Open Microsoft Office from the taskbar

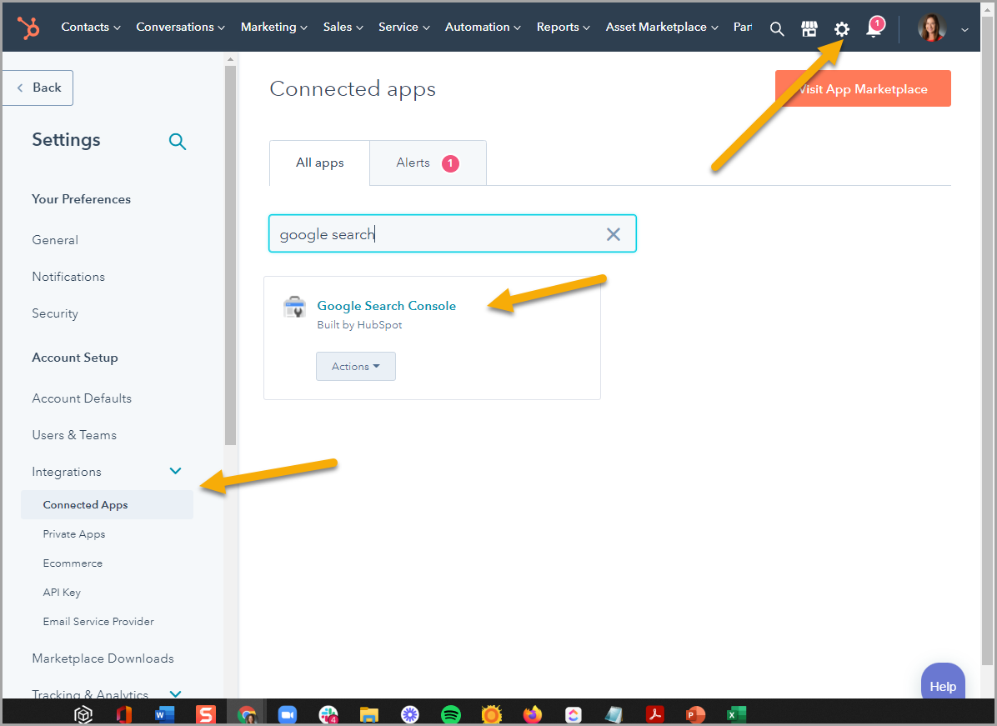point(124,714)
